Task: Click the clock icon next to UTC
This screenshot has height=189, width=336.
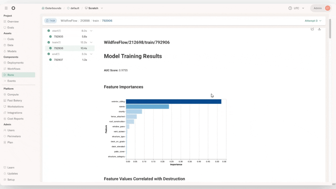Action: (x=290, y=8)
